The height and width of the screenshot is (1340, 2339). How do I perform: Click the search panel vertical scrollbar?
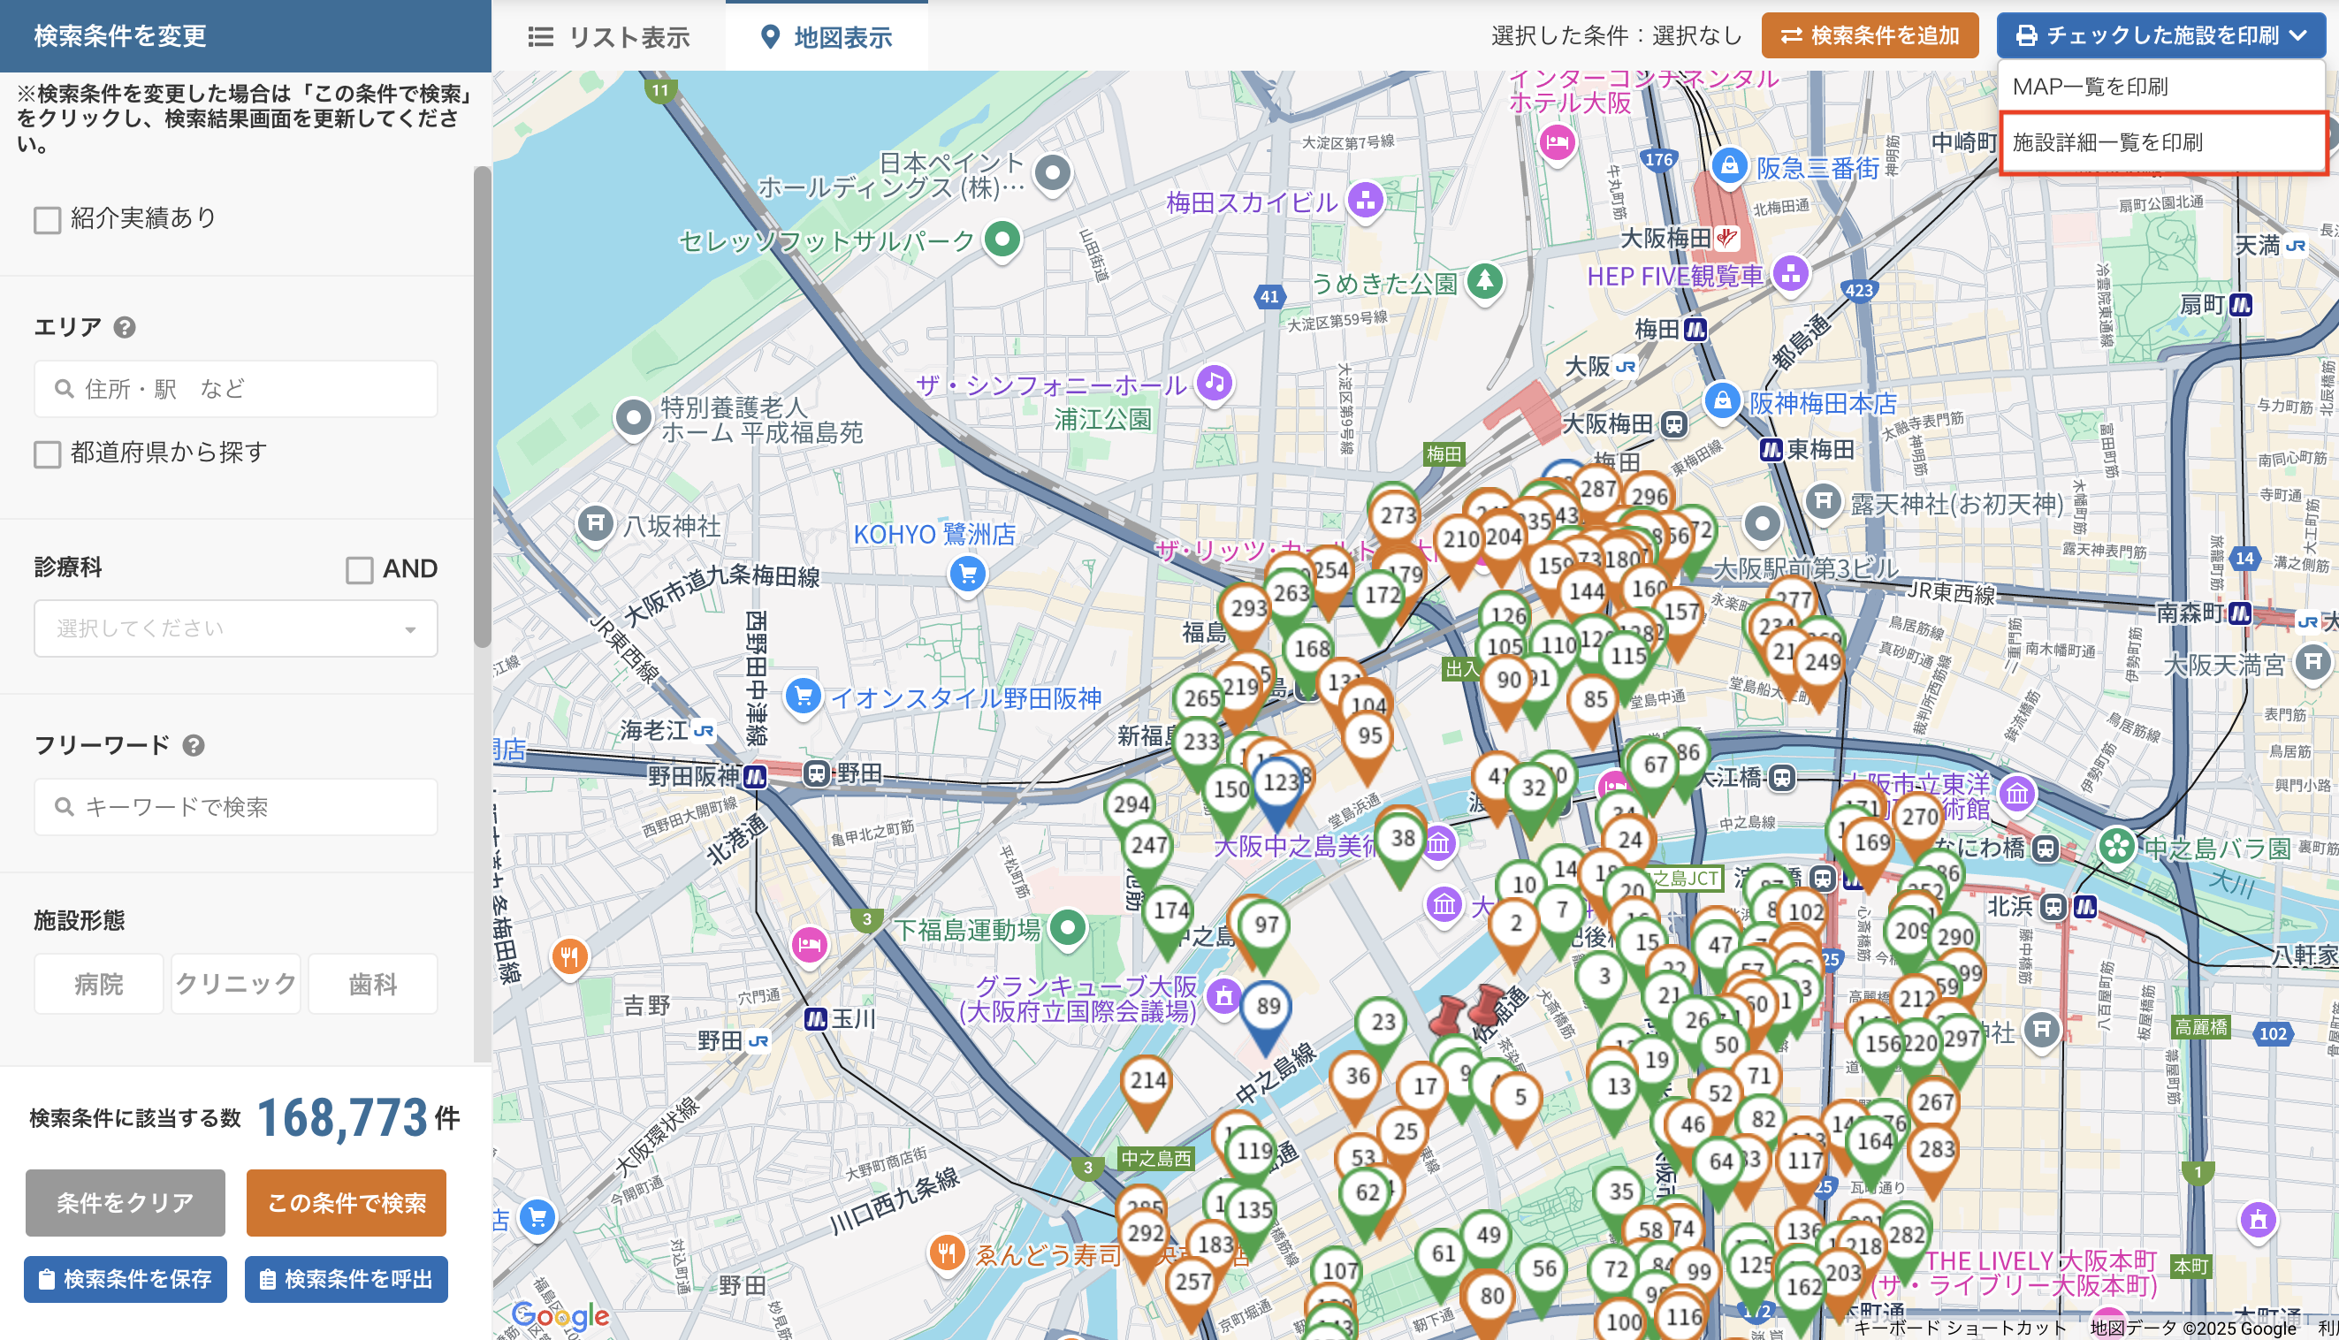pyautogui.click(x=482, y=407)
